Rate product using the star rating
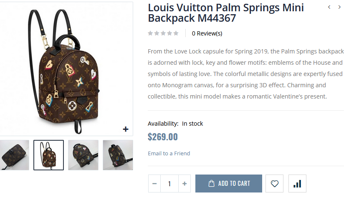Viewport: 354px width, 200px height. 163,33
